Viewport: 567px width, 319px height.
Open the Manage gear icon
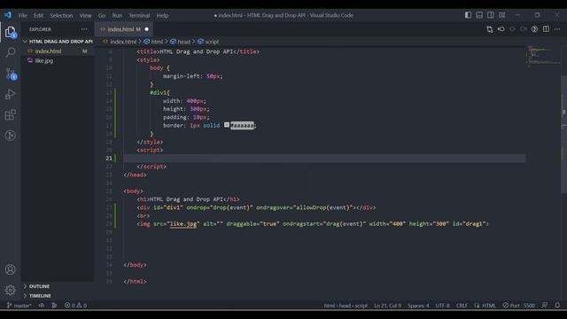tap(11, 290)
